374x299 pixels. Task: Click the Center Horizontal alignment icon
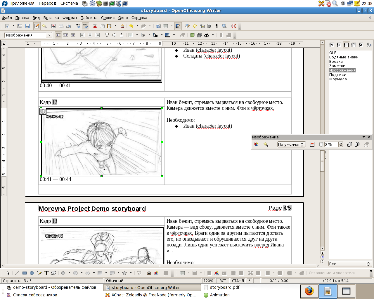(x=90, y=35)
